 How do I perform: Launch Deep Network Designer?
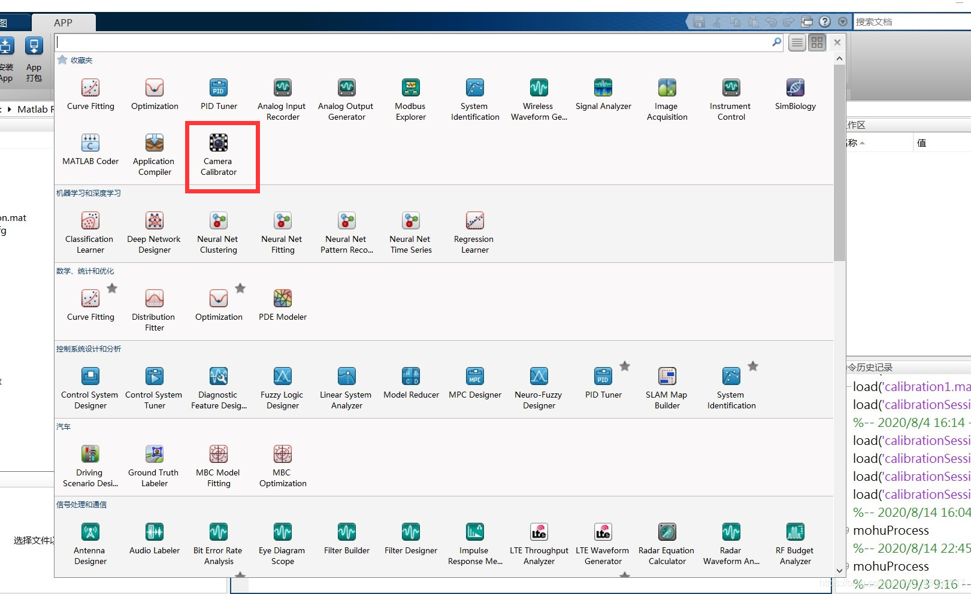coord(154,232)
